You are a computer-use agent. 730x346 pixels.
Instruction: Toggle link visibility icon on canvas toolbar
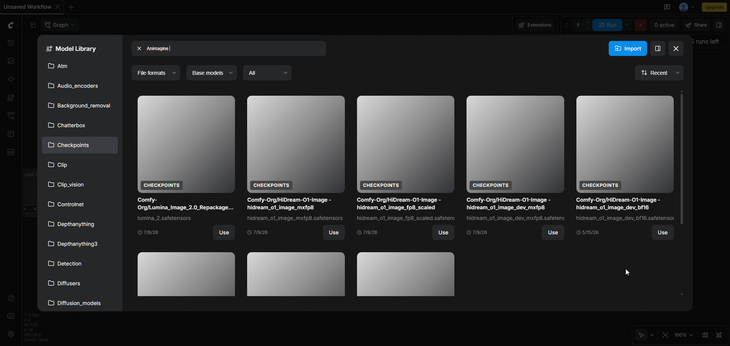[x=719, y=335]
